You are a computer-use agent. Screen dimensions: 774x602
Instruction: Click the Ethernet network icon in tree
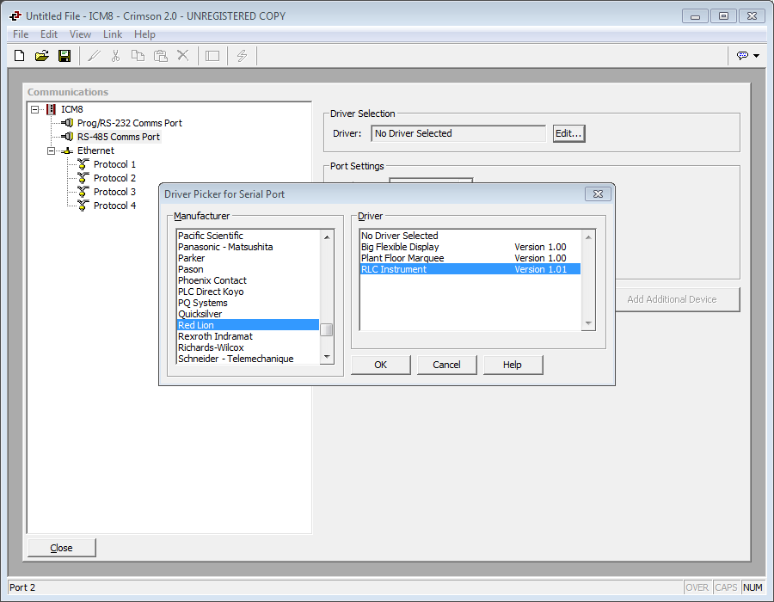pyautogui.click(x=67, y=150)
